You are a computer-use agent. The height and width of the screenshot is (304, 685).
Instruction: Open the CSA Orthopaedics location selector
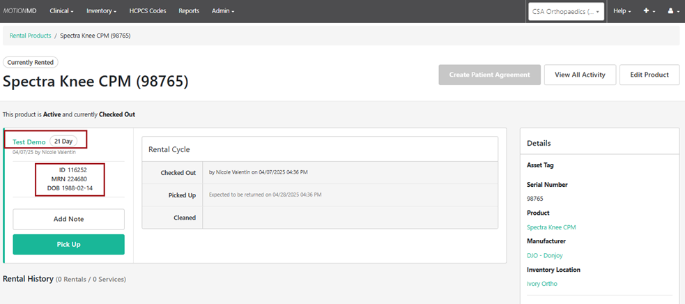(x=566, y=11)
